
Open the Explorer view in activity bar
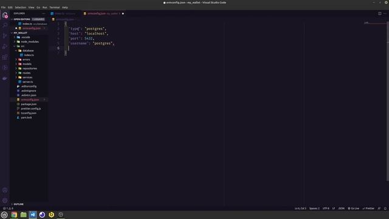5,15
